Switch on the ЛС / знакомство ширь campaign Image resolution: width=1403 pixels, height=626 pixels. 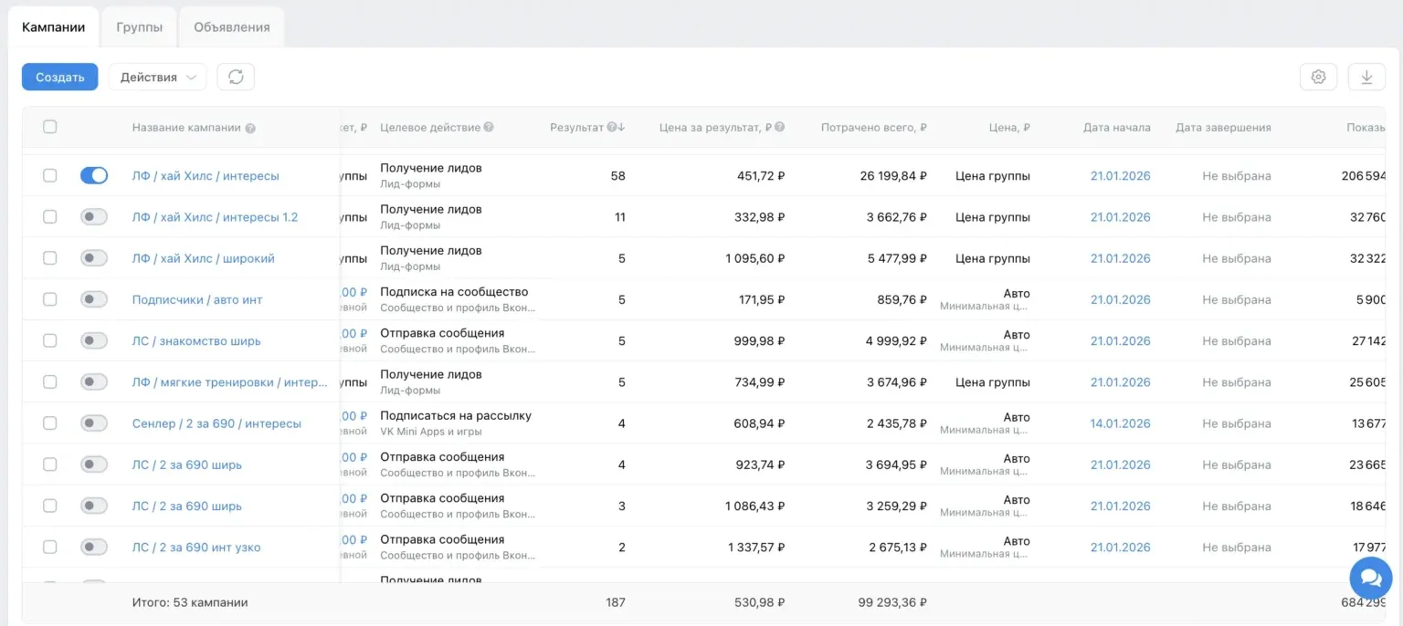click(94, 340)
